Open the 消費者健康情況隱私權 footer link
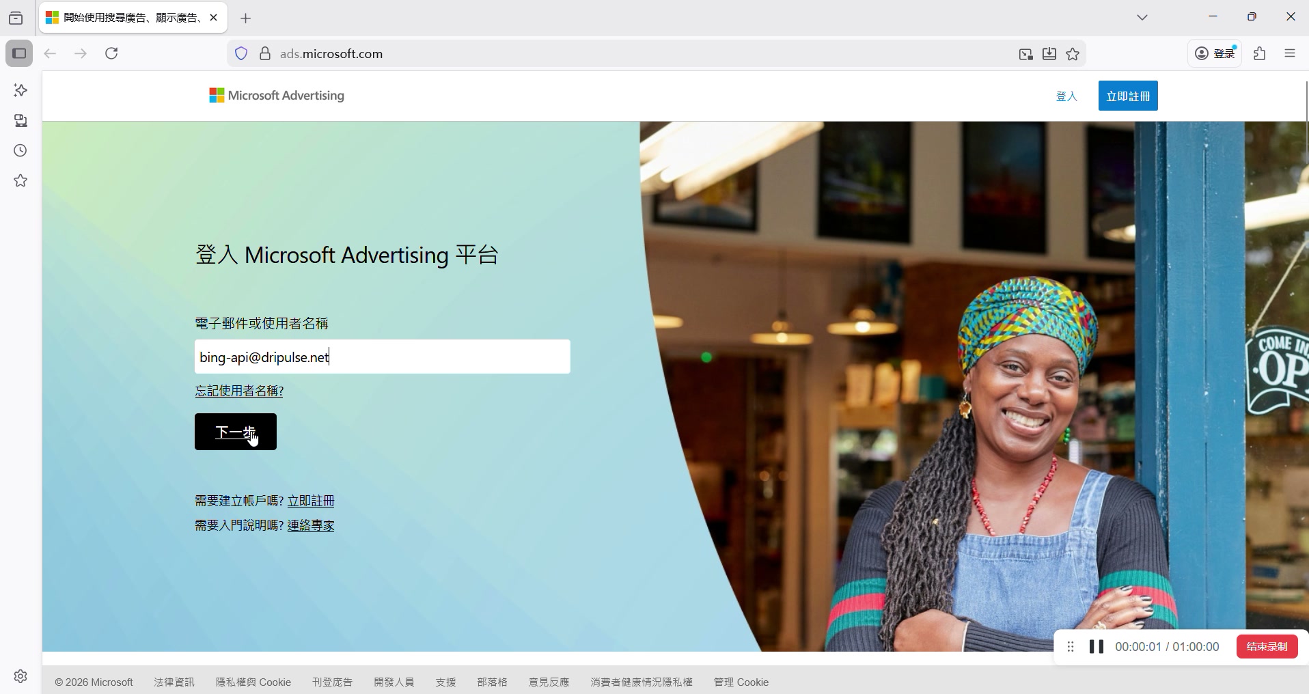The image size is (1309, 694). click(642, 682)
